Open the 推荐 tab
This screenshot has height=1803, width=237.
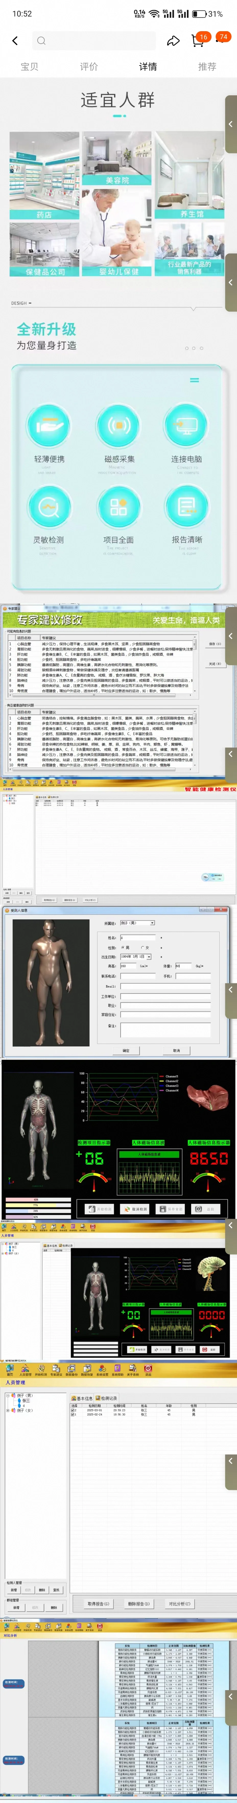207,66
